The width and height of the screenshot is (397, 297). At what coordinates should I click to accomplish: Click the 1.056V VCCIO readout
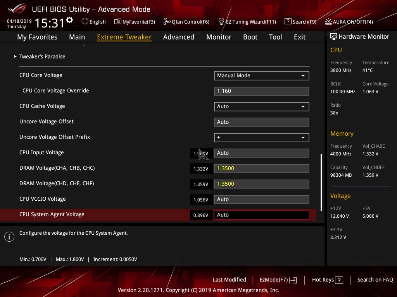(x=201, y=200)
